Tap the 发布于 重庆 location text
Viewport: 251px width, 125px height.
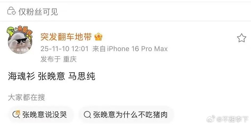(x=58, y=59)
